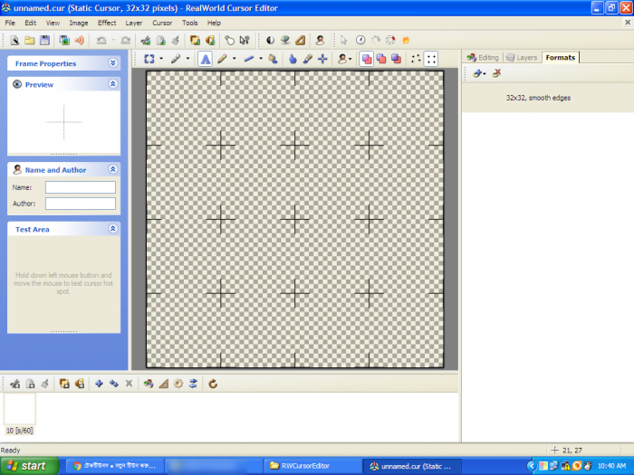
Task: Click the brown circular refresh arrow icon
Action: [x=213, y=384]
